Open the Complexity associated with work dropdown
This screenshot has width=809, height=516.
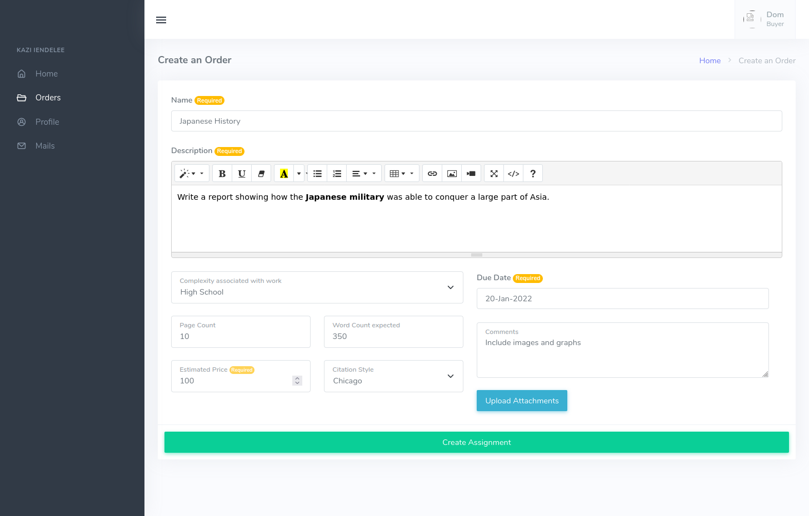317,287
